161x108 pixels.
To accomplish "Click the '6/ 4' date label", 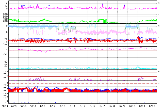I will click(x=72, y=106).
